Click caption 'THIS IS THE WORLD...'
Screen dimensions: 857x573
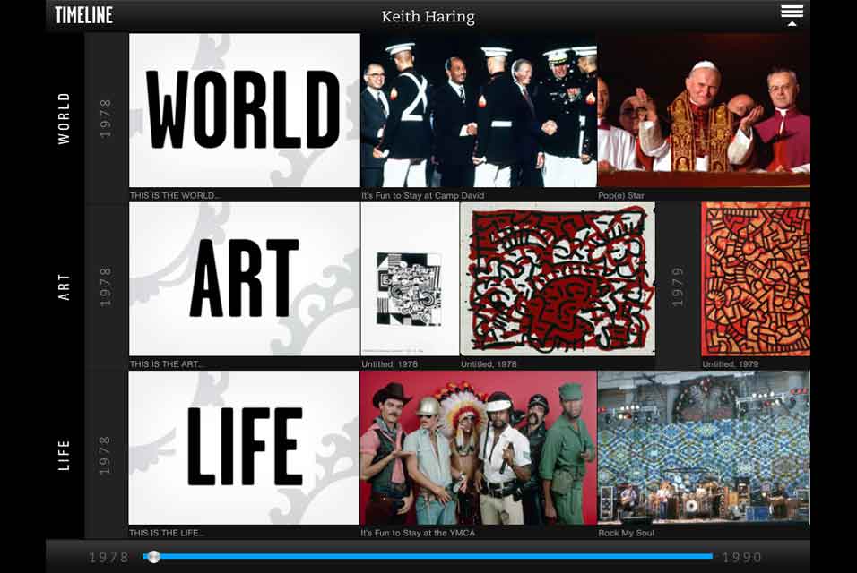[x=175, y=195]
